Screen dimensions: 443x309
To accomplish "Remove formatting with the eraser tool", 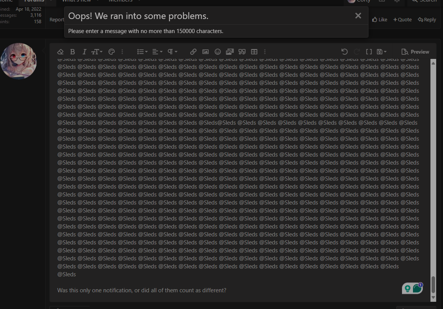I will coord(60,52).
